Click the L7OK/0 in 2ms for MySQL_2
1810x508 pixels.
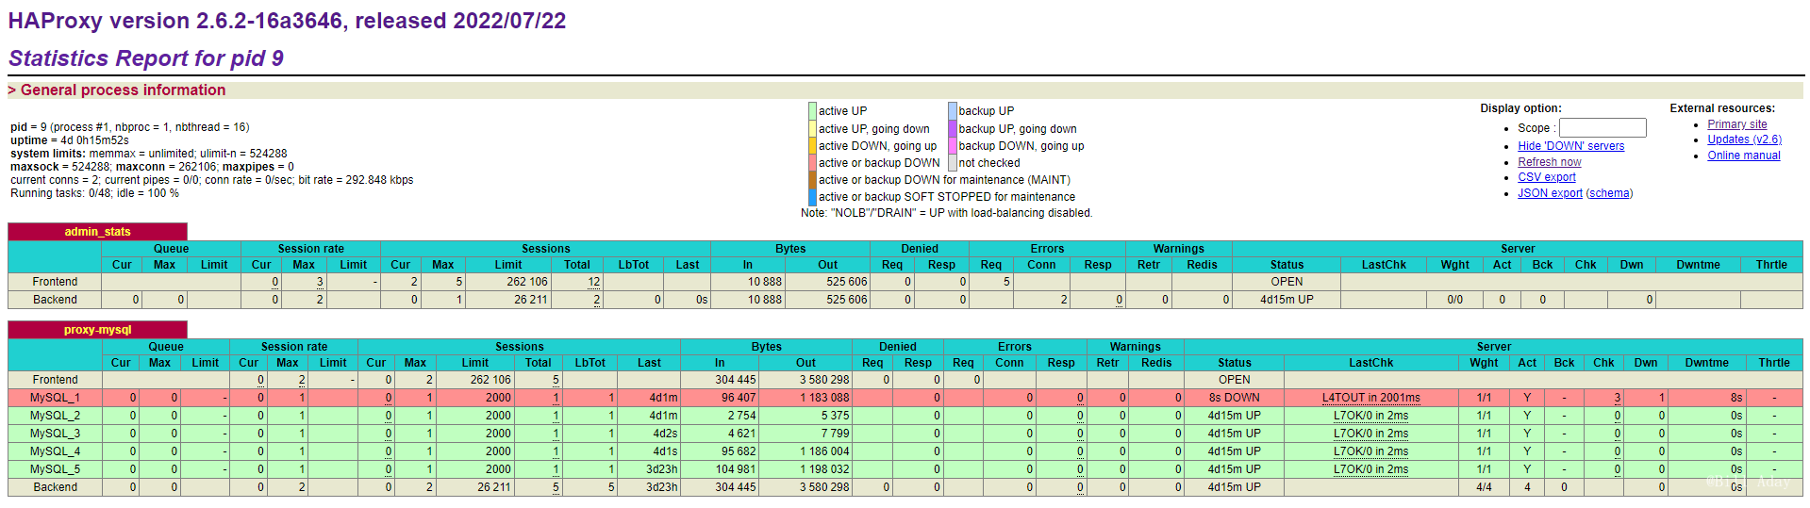tap(1370, 416)
